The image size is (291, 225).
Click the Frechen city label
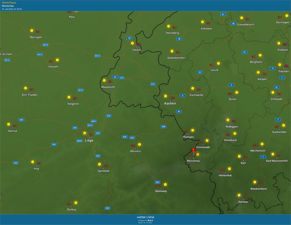tap(283, 71)
